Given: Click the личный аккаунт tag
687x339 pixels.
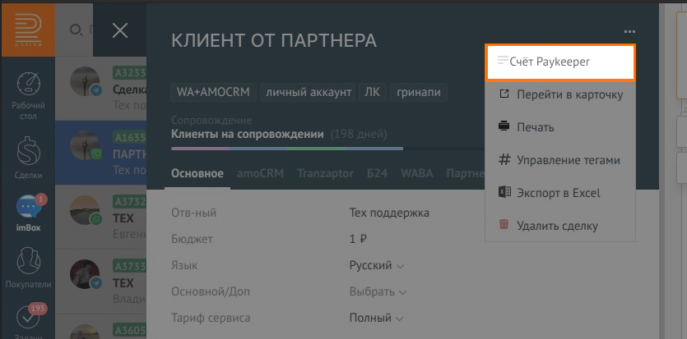Looking at the screenshot, I should pyautogui.click(x=308, y=92).
